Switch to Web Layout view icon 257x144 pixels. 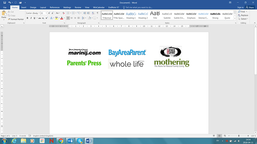(225, 136)
